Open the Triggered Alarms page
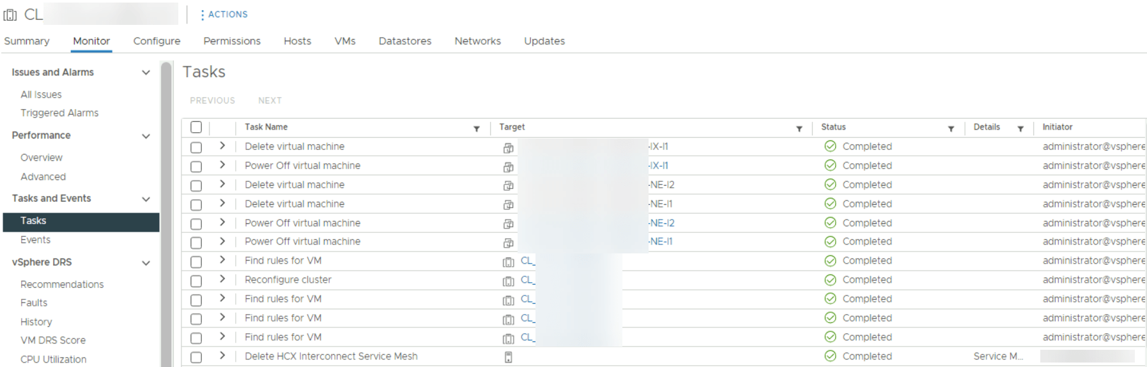The image size is (1147, 367). click(59, 113)
